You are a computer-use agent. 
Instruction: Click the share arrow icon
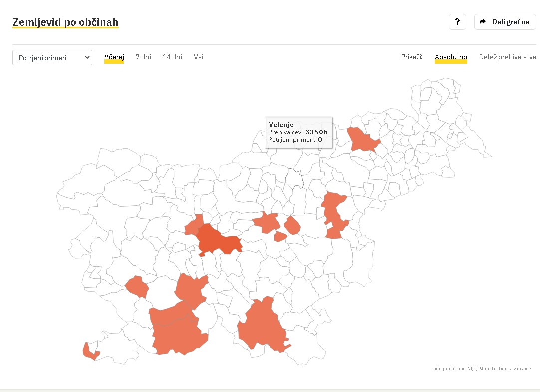click(x=483, y=21)
